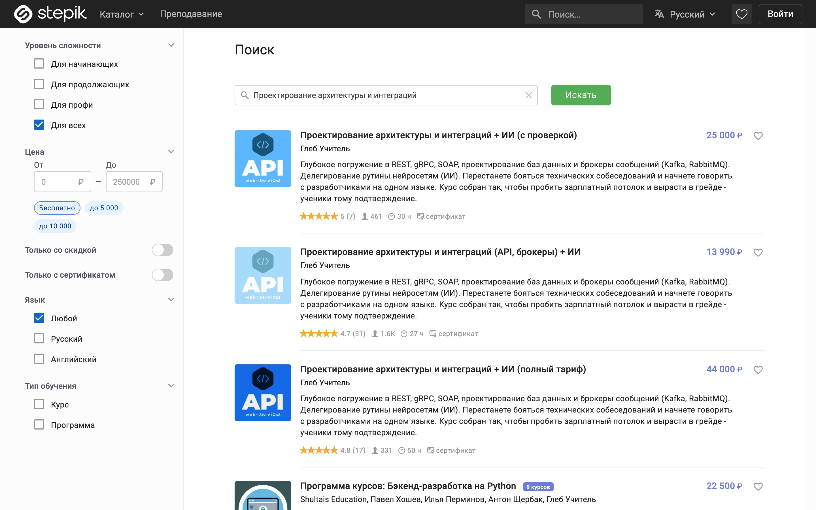Click the certificate icon of the 30 ч course
Viewport: 816px width, 510px height.
(420, 216)
